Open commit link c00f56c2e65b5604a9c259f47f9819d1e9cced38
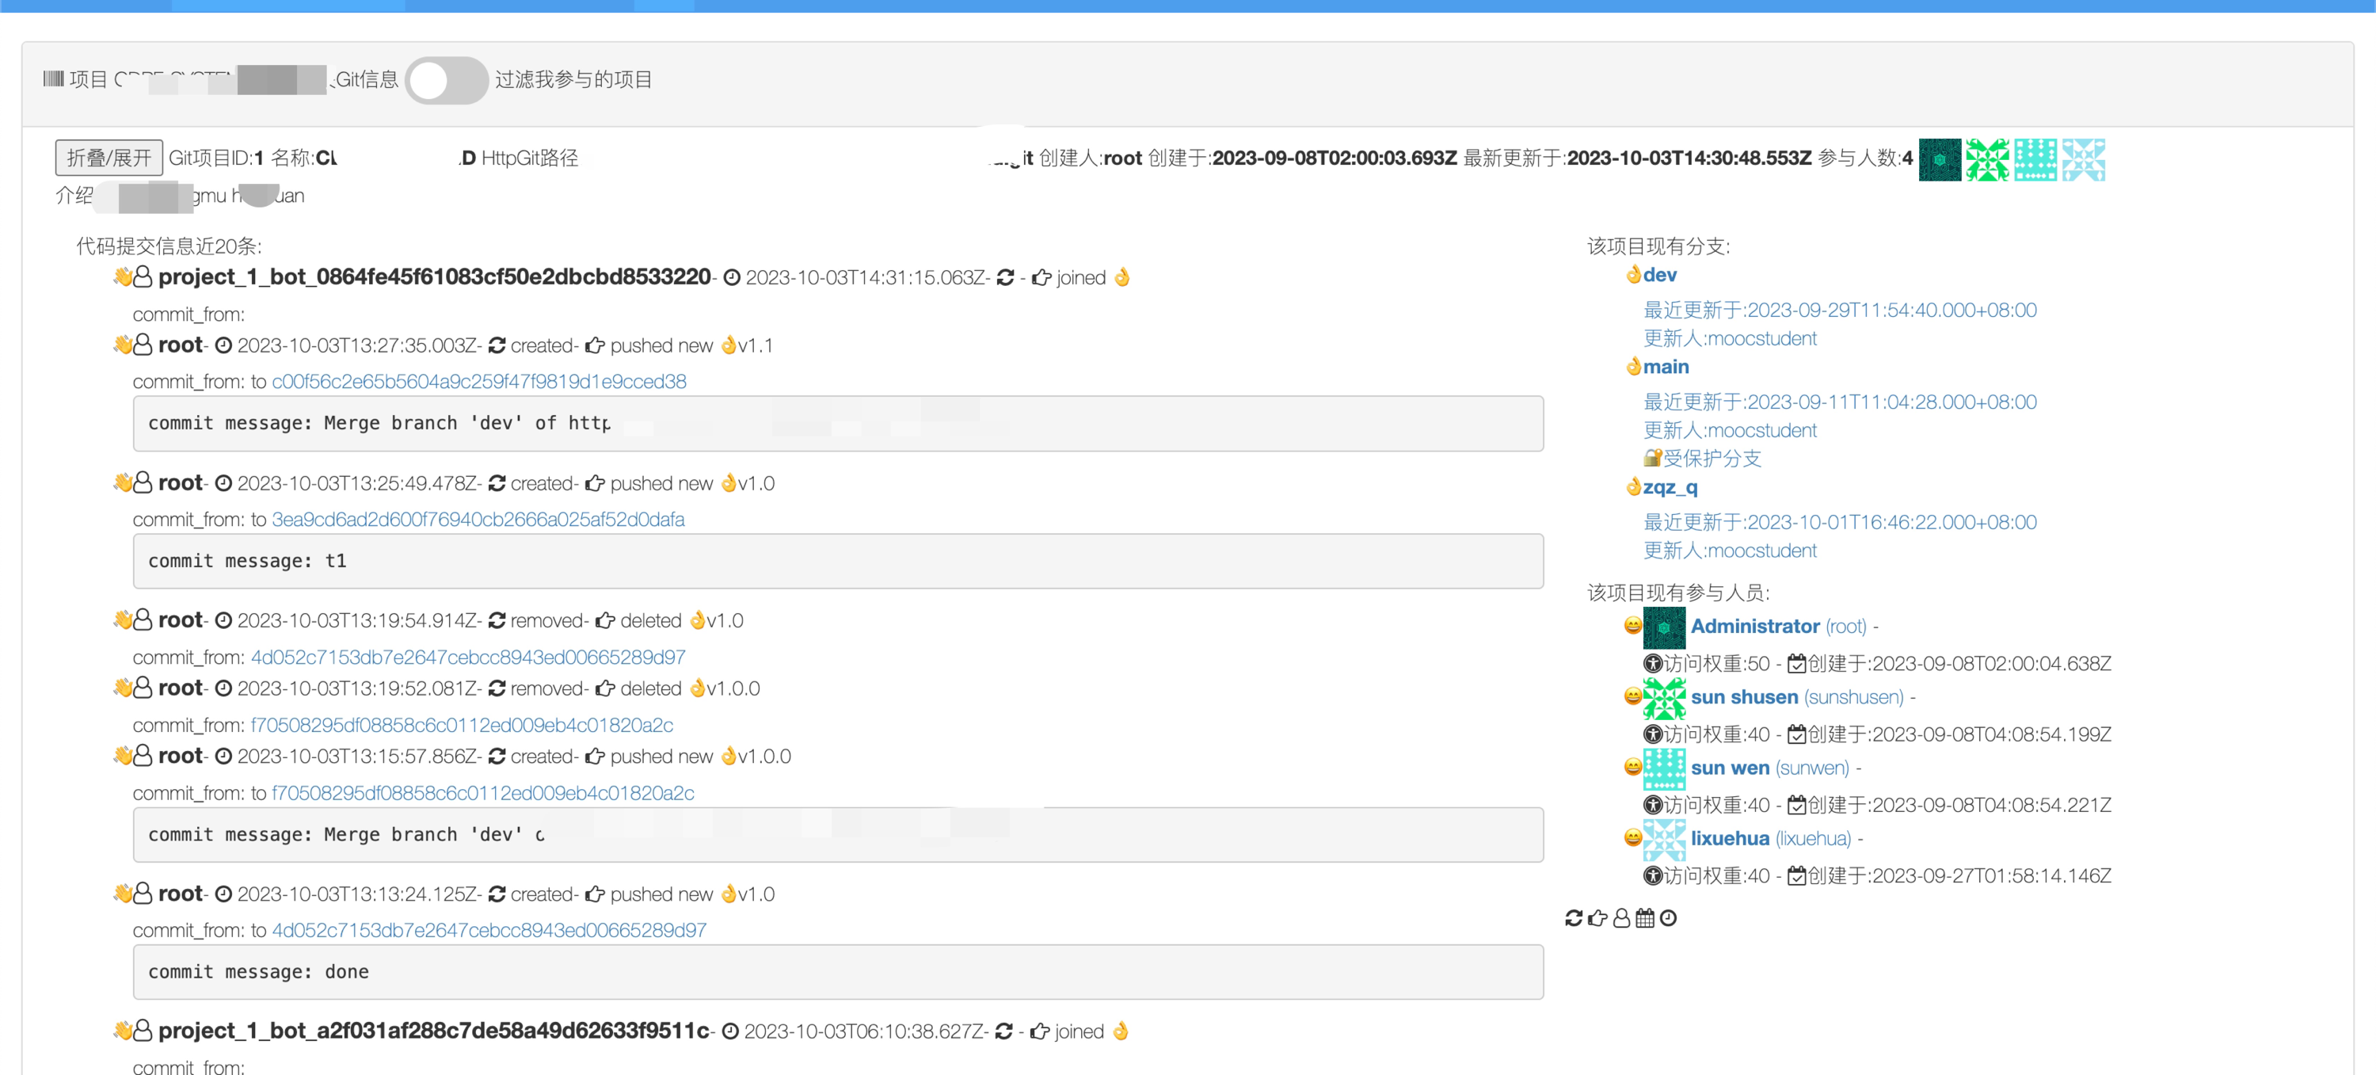This screenshot has width=2376, height=1075. click(x=478, y=381)
